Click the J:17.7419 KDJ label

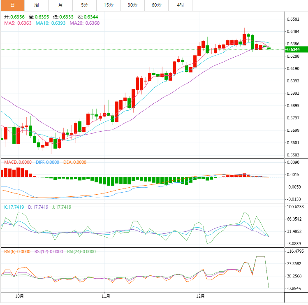click(x=62, y=207)
